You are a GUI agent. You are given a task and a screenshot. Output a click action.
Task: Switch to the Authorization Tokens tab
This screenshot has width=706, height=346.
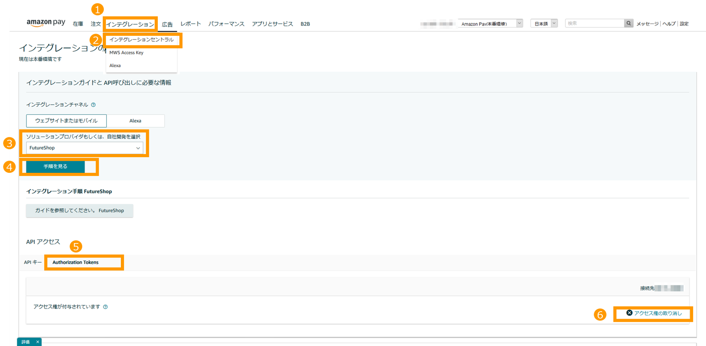coord(75,262)
